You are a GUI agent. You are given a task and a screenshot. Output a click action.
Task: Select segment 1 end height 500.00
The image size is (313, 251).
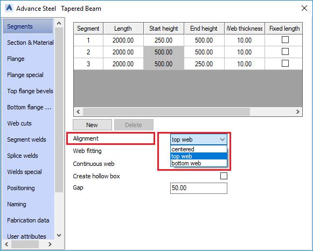[x=204, y=40]
